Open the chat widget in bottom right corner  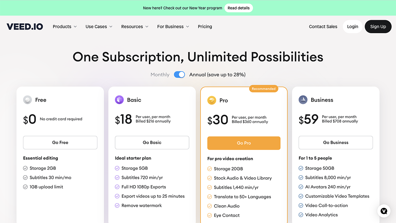[384, 211]
